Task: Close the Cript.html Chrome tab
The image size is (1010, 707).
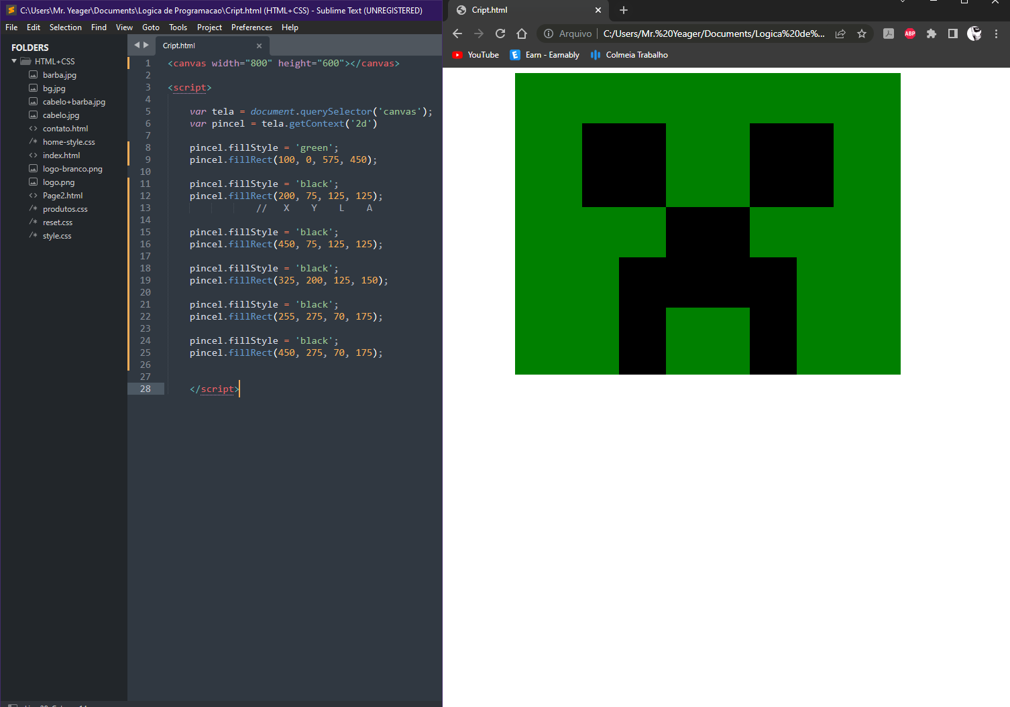Action: (x=598, y=10)
